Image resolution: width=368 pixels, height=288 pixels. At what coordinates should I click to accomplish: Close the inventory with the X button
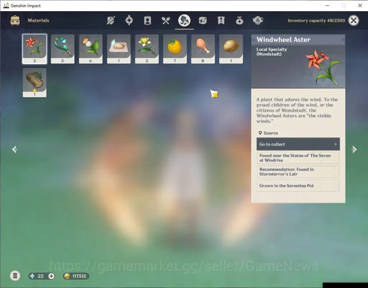[x=354, y=21]
